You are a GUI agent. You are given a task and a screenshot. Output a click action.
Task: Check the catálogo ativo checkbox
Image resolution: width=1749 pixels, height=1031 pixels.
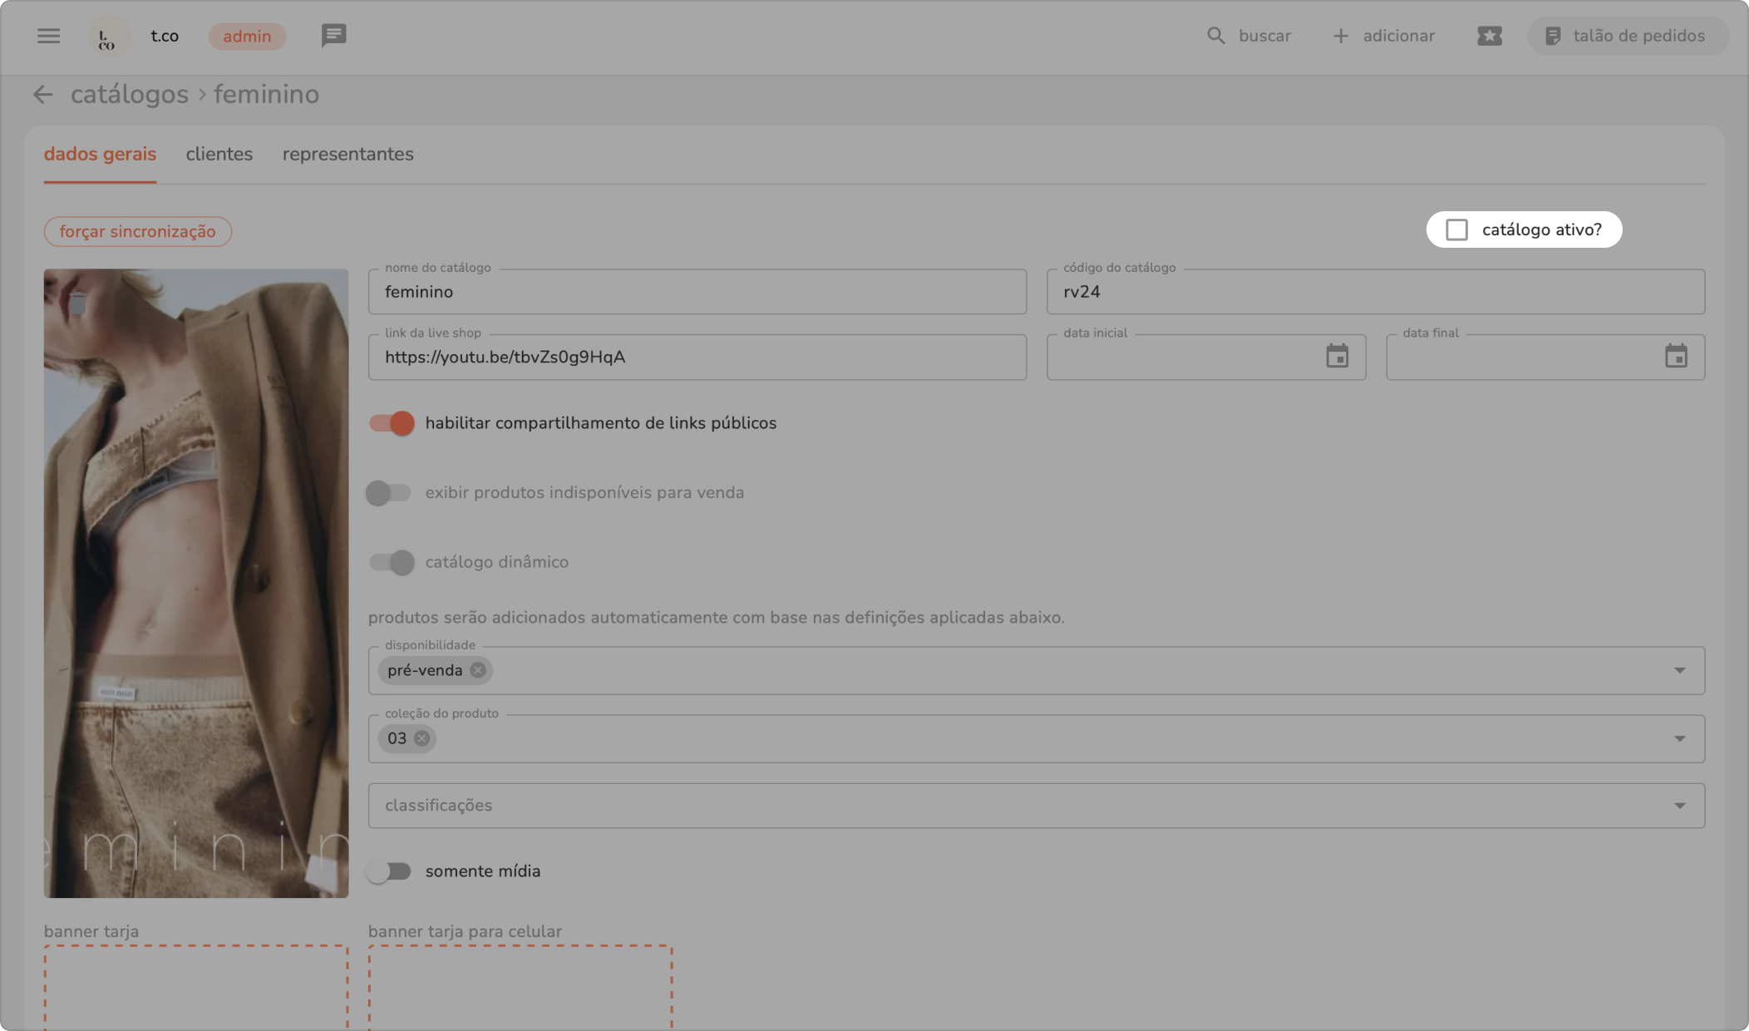1456,229
